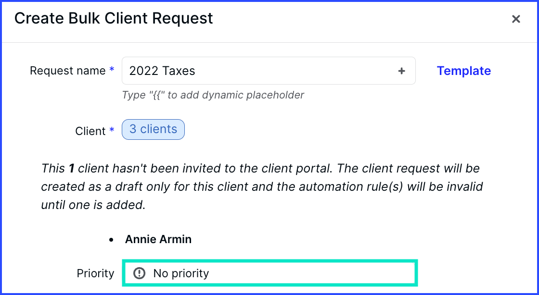Click the dynamic placeholder hint text
539x295 pixels.
point(213,95)
